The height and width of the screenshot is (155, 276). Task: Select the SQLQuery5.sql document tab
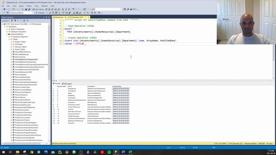click(68, 17)
